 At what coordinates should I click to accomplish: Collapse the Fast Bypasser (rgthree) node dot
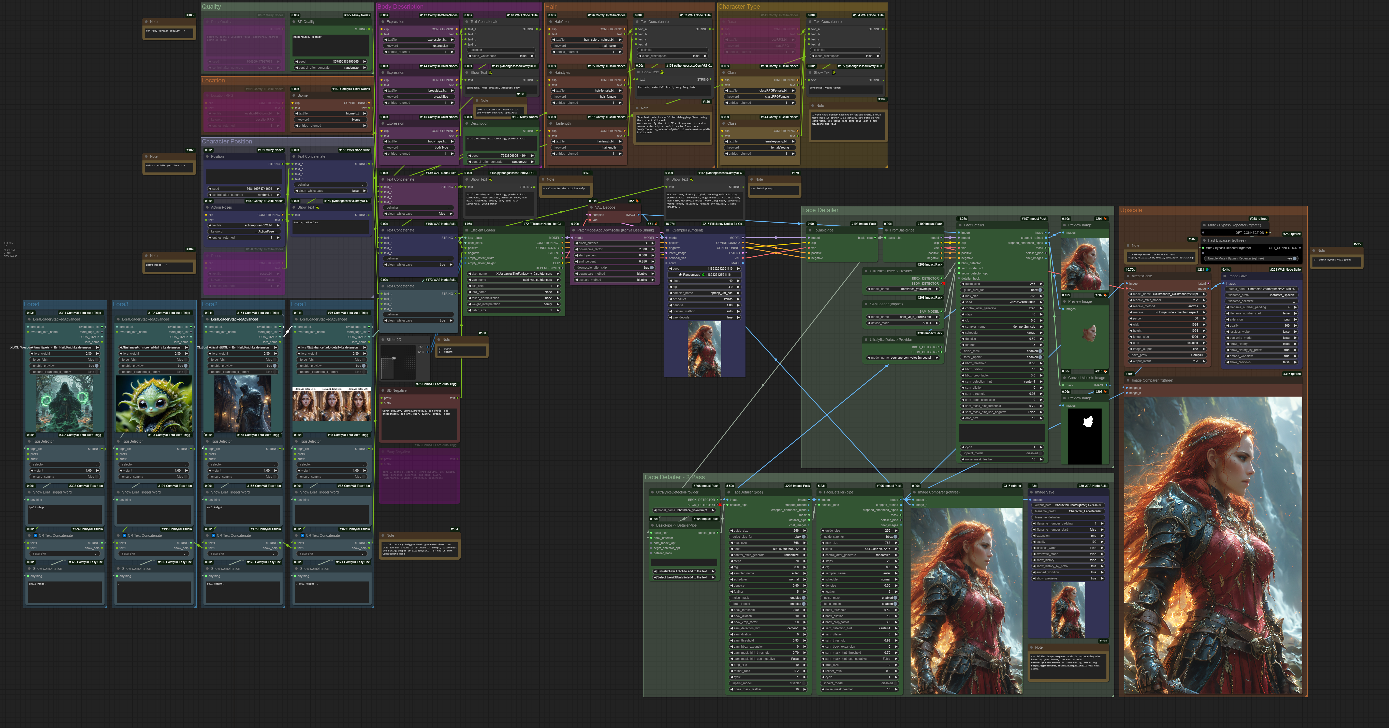[1204, 241]
